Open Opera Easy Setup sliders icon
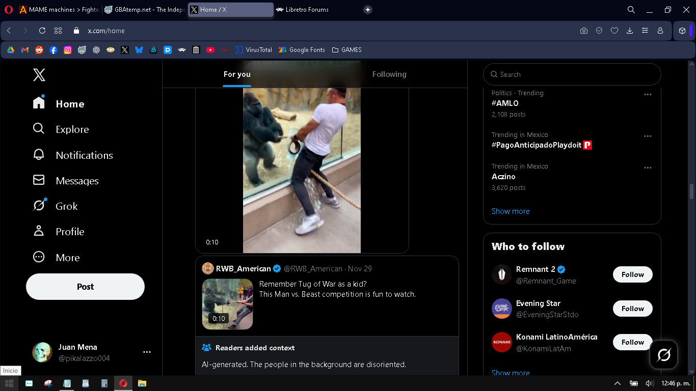Viewport: 696px width, 391px height. coord(645,31)
